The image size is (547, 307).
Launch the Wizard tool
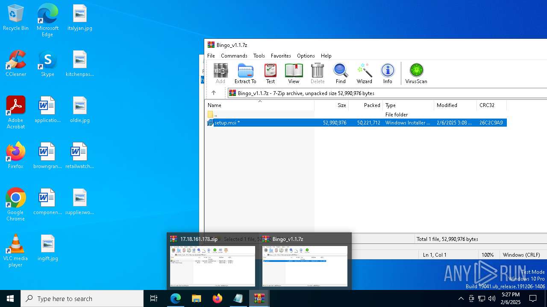tap(364, 73)
